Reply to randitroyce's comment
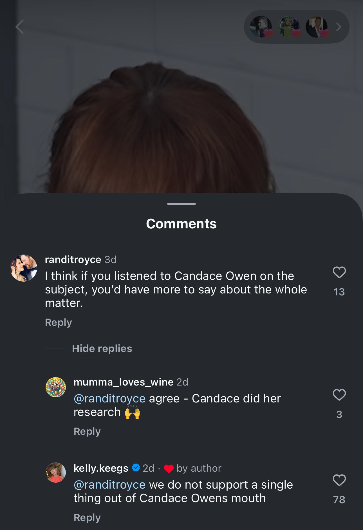The image size is (363, 530). point(59,322)
